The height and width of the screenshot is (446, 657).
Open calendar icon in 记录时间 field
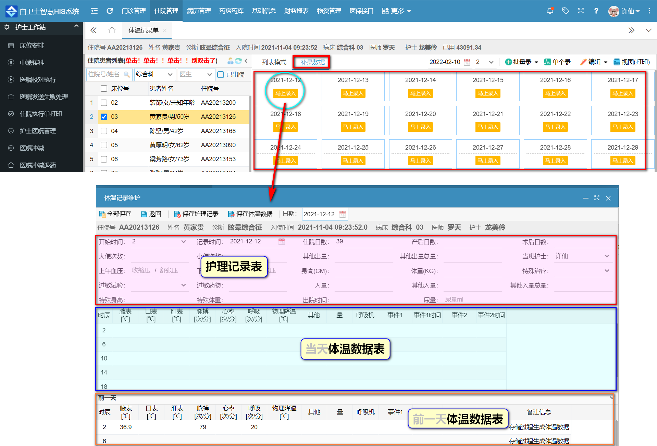coord(282,242)
